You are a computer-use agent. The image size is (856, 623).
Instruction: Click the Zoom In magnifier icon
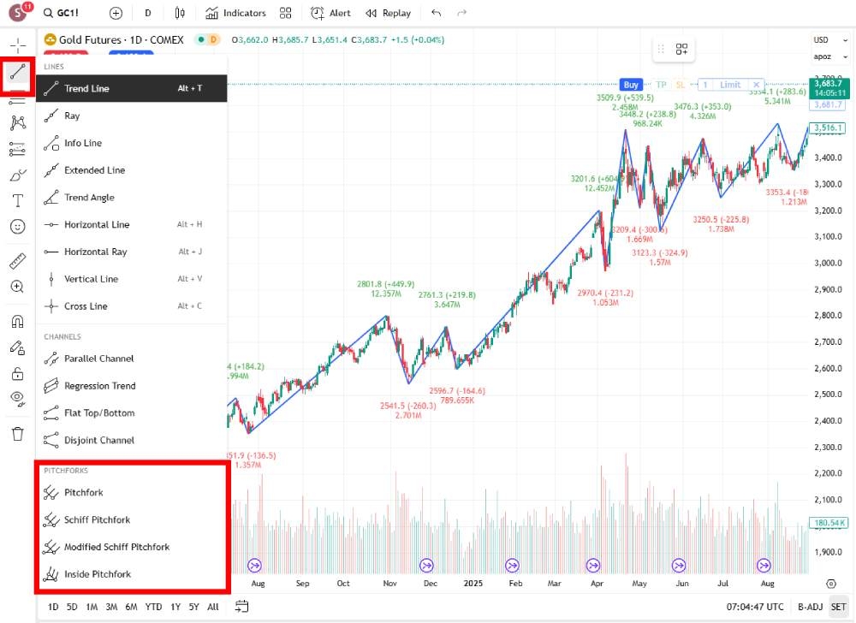click(17, 287)
